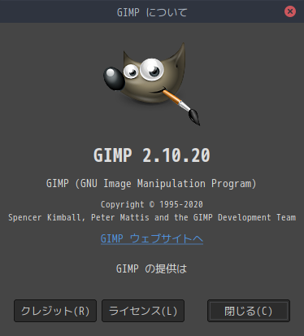Screen dimensions: 304x336
Task: Click the © symbol in copyright line
Action: tap(152, 204)
